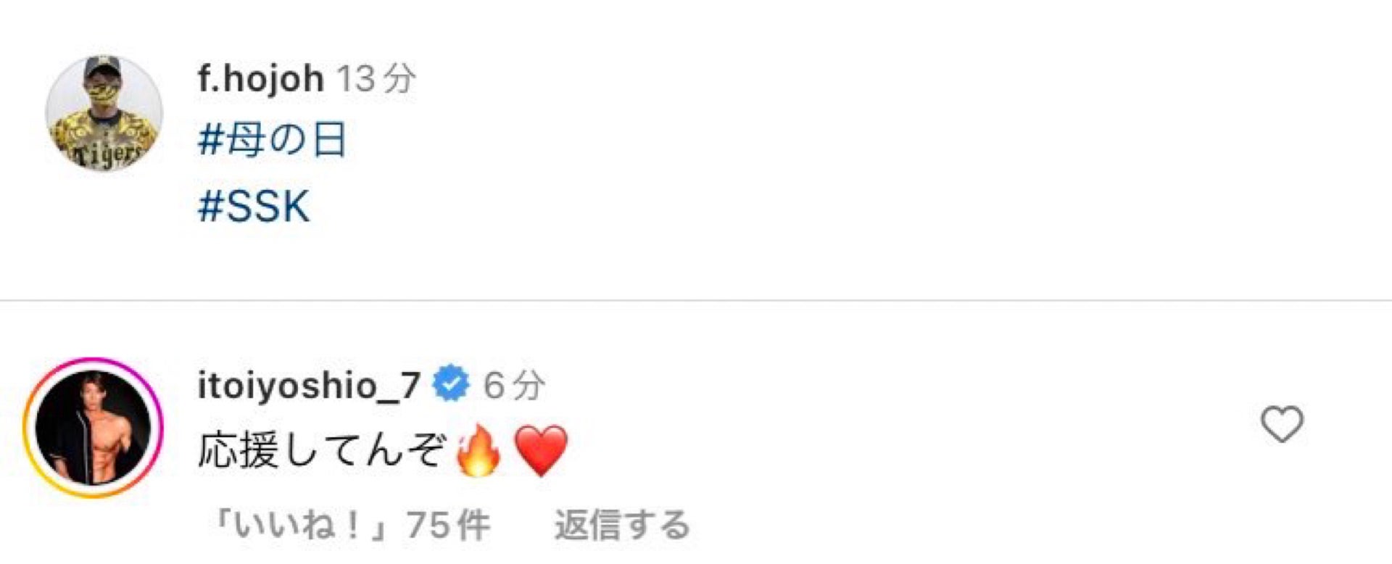
Task: Click the divider line below the caption
Action: (x=696, y=300)
